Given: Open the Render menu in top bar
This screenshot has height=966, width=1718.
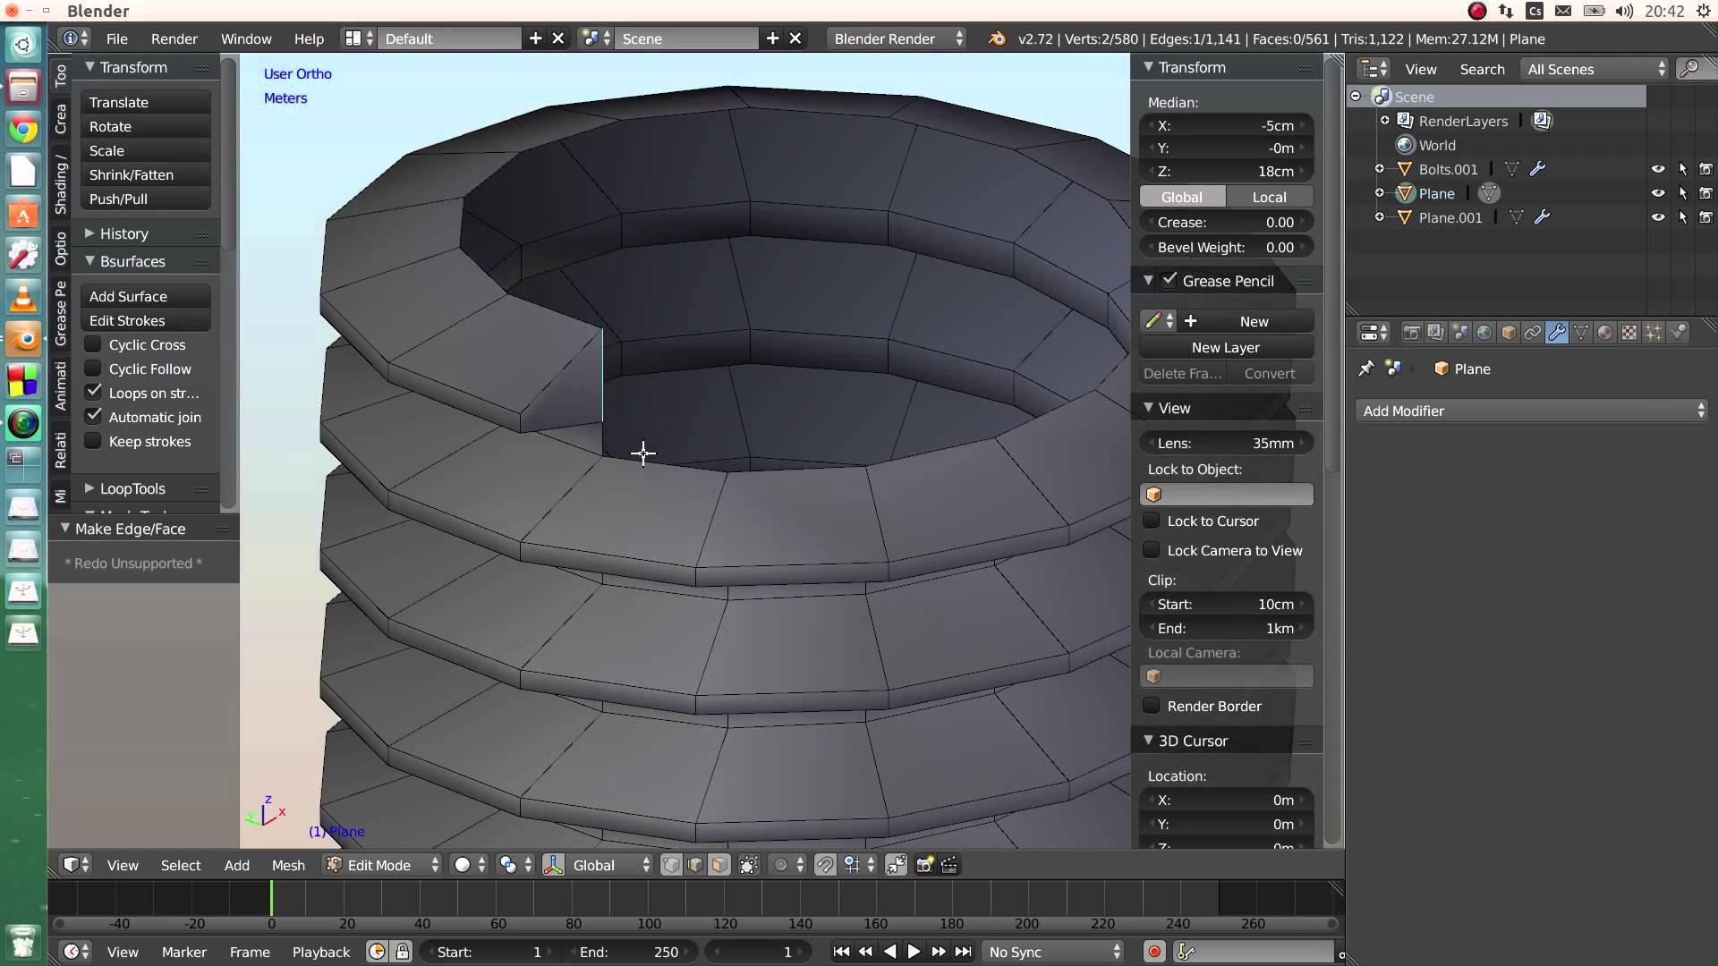Looking at the screenshot, I should 174,38.
